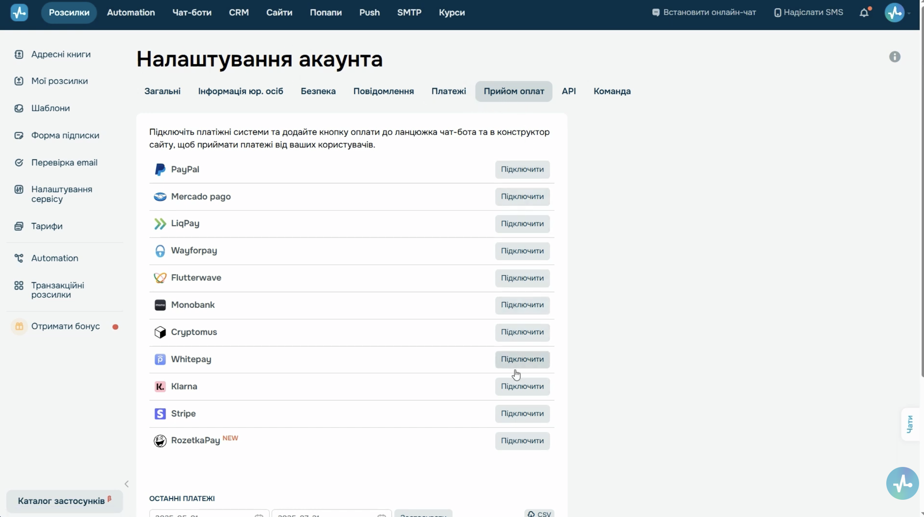The image size is (924, 517).
Task: Open Курси in the top navigation
Action: pyautogui.click(x=452, y=13)
